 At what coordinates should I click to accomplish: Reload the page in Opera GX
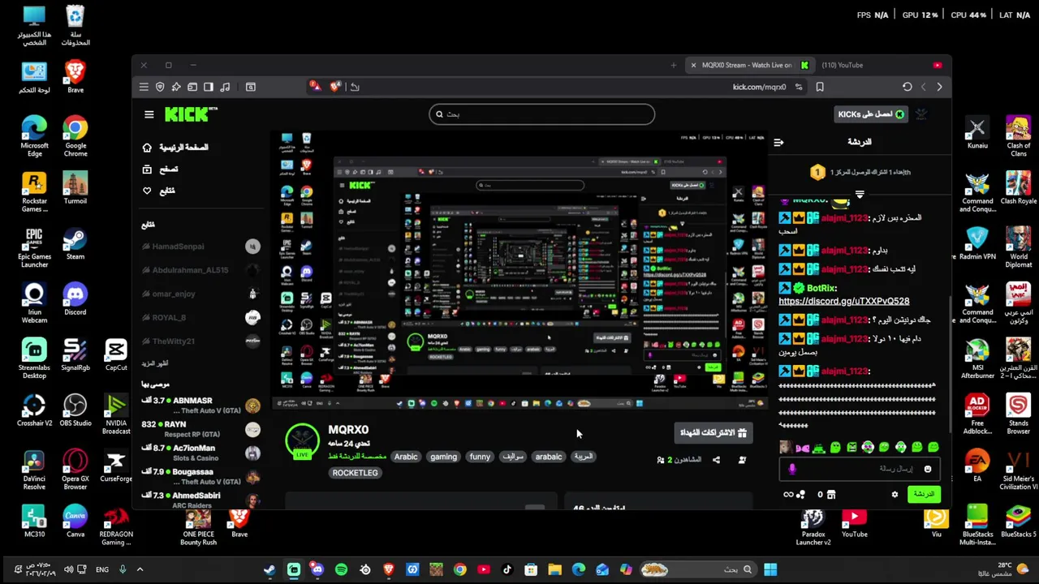[x=908, y=87]
